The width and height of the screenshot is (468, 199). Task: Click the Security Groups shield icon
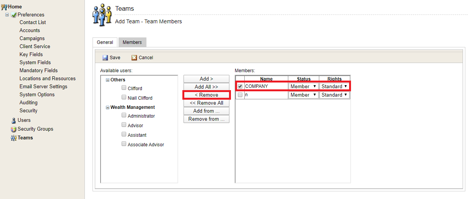pos(14,129)
